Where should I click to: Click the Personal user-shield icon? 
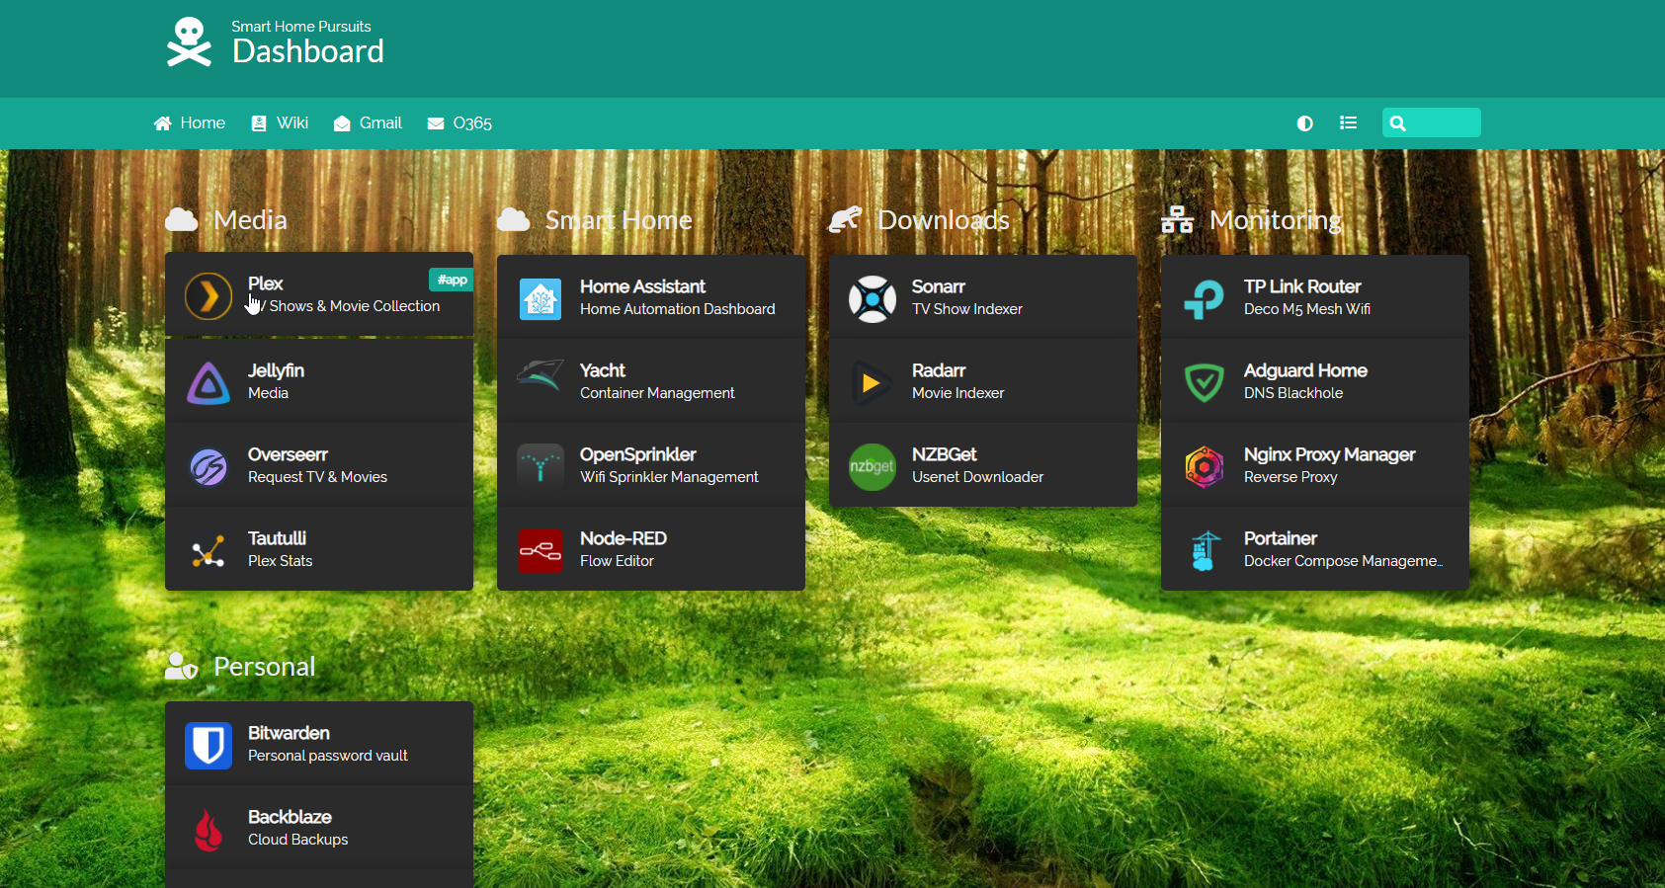[181, 667]
